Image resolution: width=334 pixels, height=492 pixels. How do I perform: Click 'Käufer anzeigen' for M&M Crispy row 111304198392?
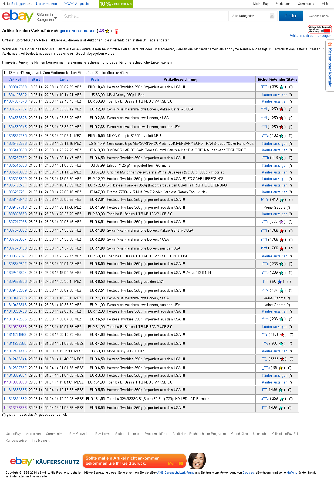click(x=275, y=95)
